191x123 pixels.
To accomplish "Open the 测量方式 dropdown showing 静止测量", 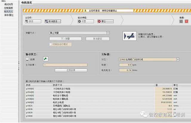I will tap(79, 33).
